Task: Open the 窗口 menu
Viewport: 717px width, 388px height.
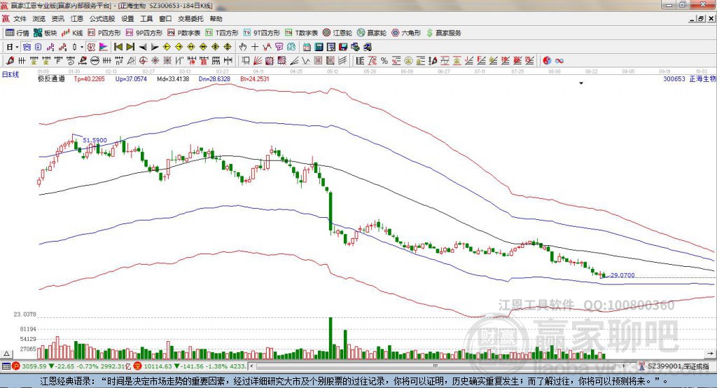Action: pyautogui.click(x=165, y=19)
